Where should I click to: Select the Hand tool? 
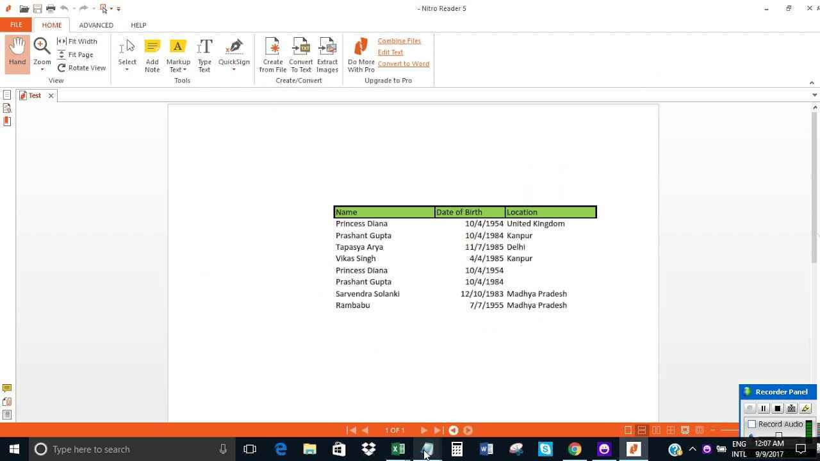[x=17, y=51]
